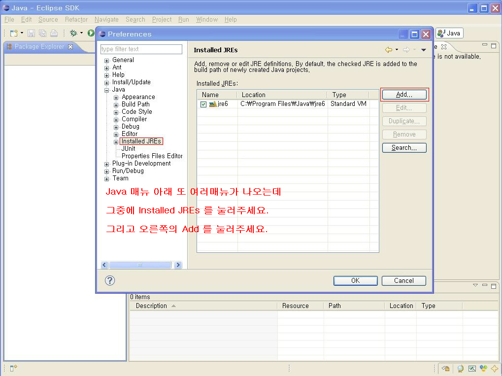
Task: Click OK in Preferences dialog
Action: (x=355, y=280)
